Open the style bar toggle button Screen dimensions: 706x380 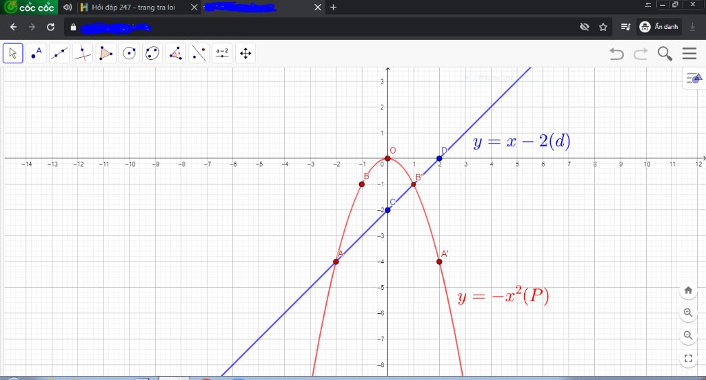(694, 78)
